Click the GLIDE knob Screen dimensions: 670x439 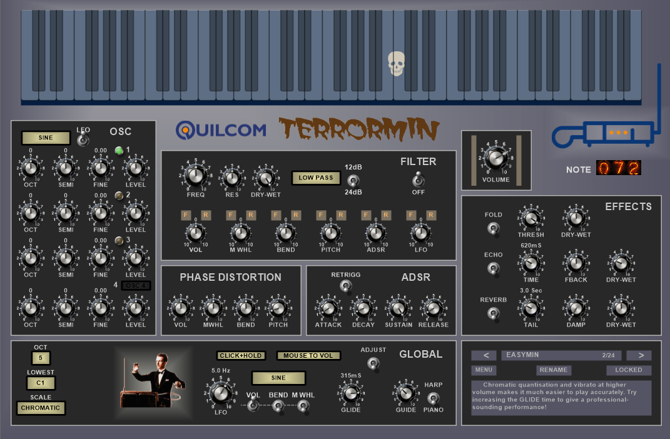click(x=351, y=393)
